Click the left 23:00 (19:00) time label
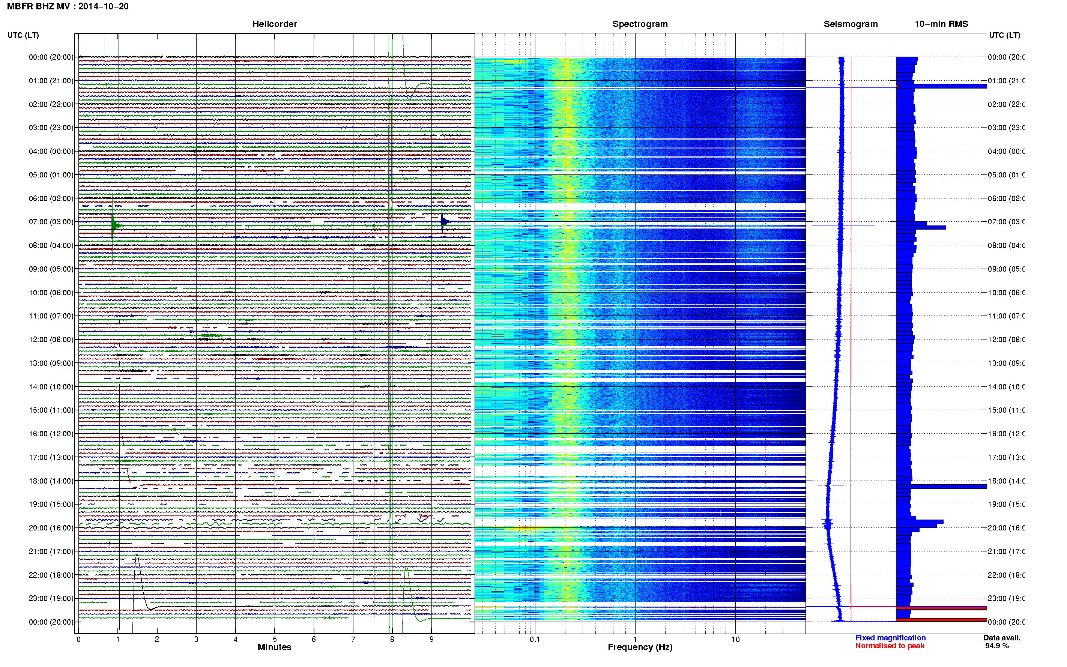The width and height of the screenshot is (1067, 667). [x=51, y=598]
